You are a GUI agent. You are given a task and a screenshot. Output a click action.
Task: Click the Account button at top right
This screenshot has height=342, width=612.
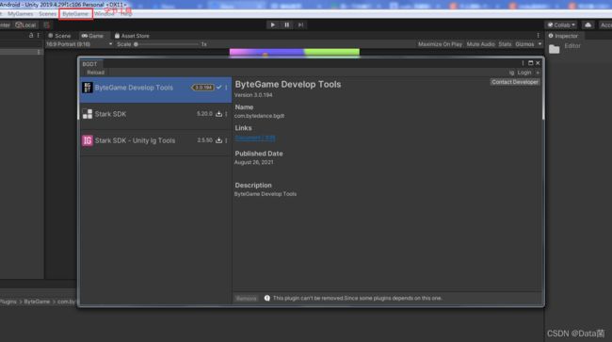click(606, 25)
